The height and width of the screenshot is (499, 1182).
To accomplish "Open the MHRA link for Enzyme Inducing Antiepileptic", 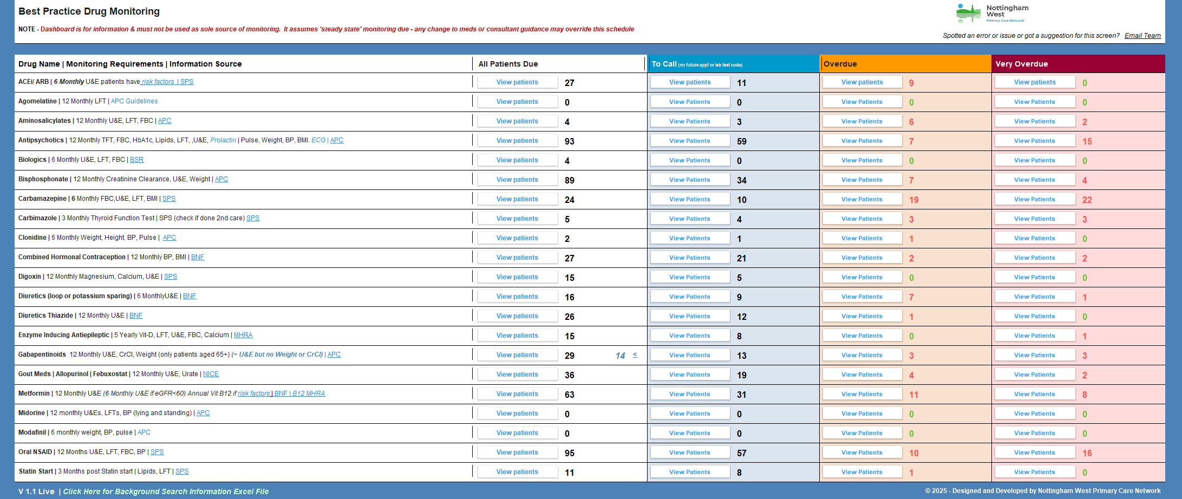I will tap(243, 335).
